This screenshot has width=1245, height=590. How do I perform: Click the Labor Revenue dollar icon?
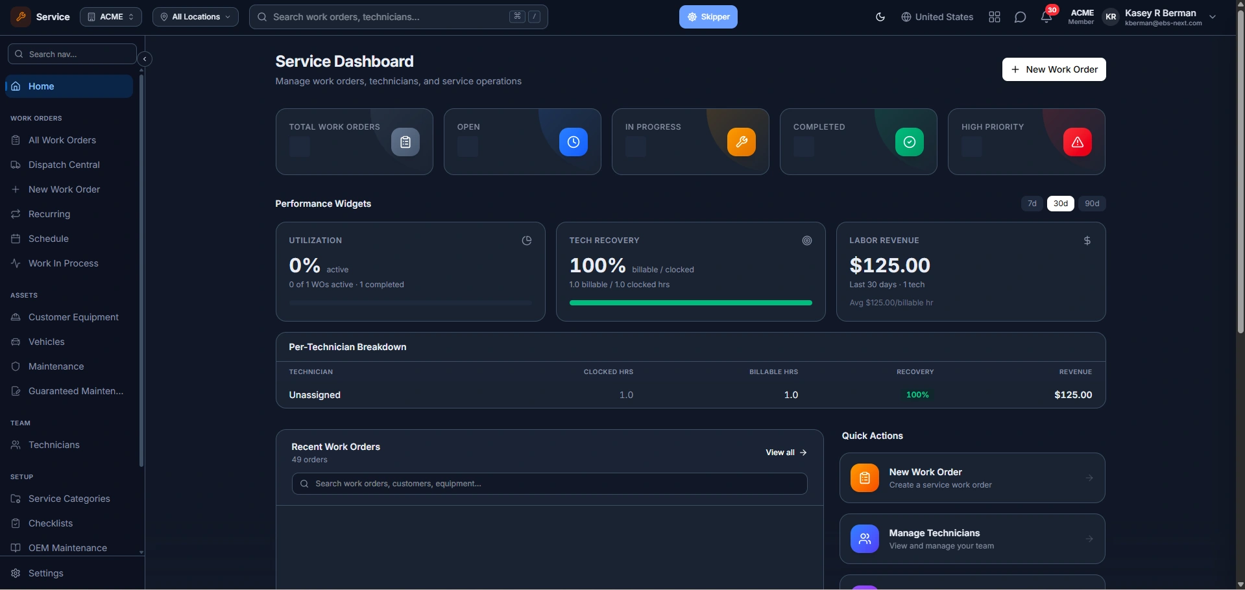coord(1087,241)
